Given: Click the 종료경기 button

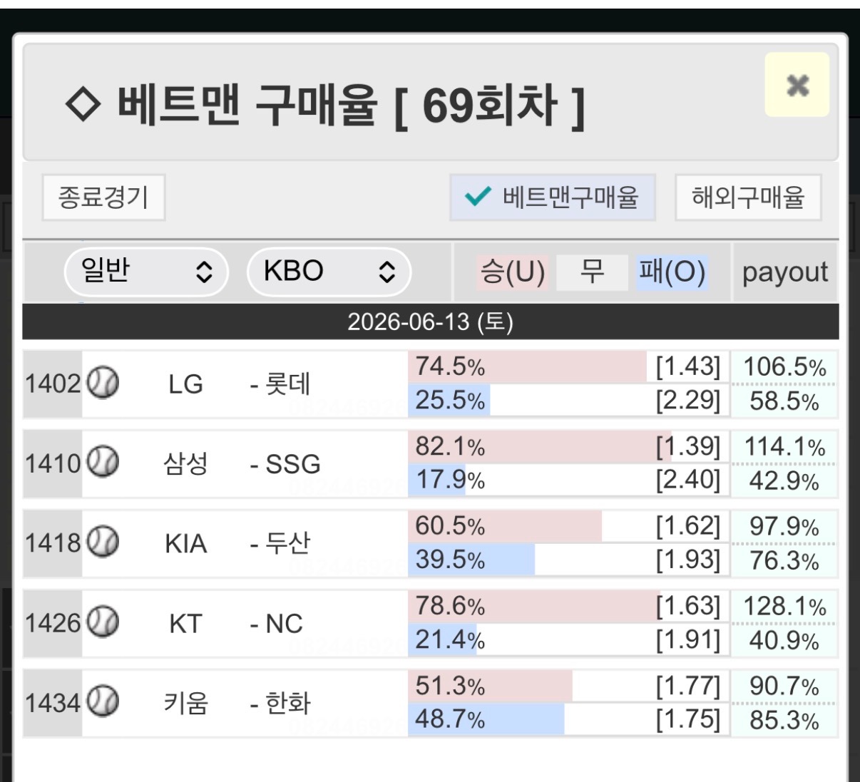Looking at the screenshot, I should coord(103,197).
